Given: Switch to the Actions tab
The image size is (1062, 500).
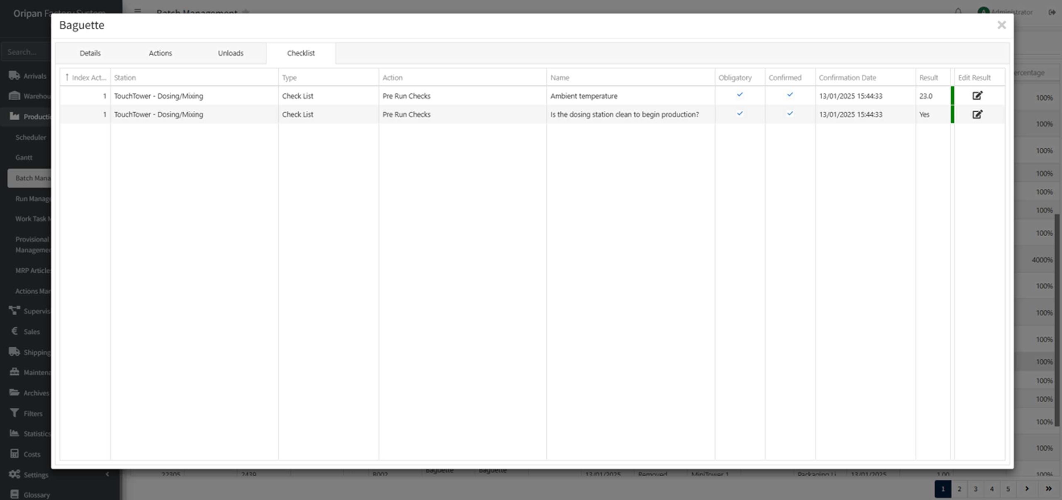Looking at the screenshot, I should [160, 53].
